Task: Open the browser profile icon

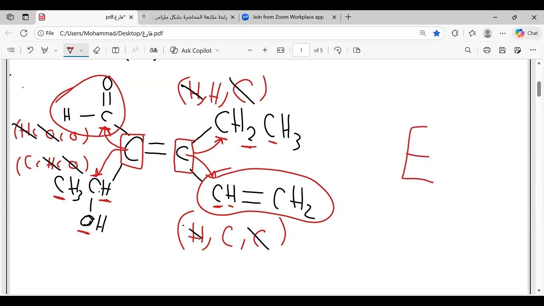Action: [488, 33]
